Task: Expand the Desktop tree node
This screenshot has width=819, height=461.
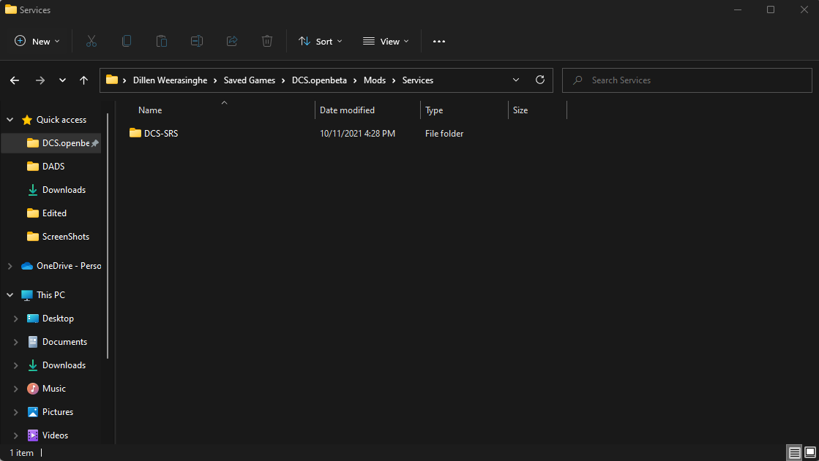Action: tap(15, 319)
